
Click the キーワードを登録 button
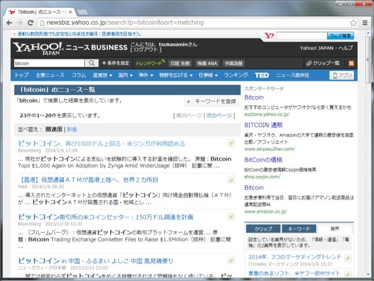click(211, 101)
